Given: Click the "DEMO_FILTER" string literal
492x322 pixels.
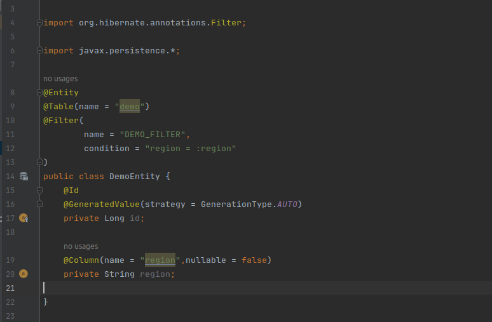Looking at the screenshot, I should (x=153, y=135).
